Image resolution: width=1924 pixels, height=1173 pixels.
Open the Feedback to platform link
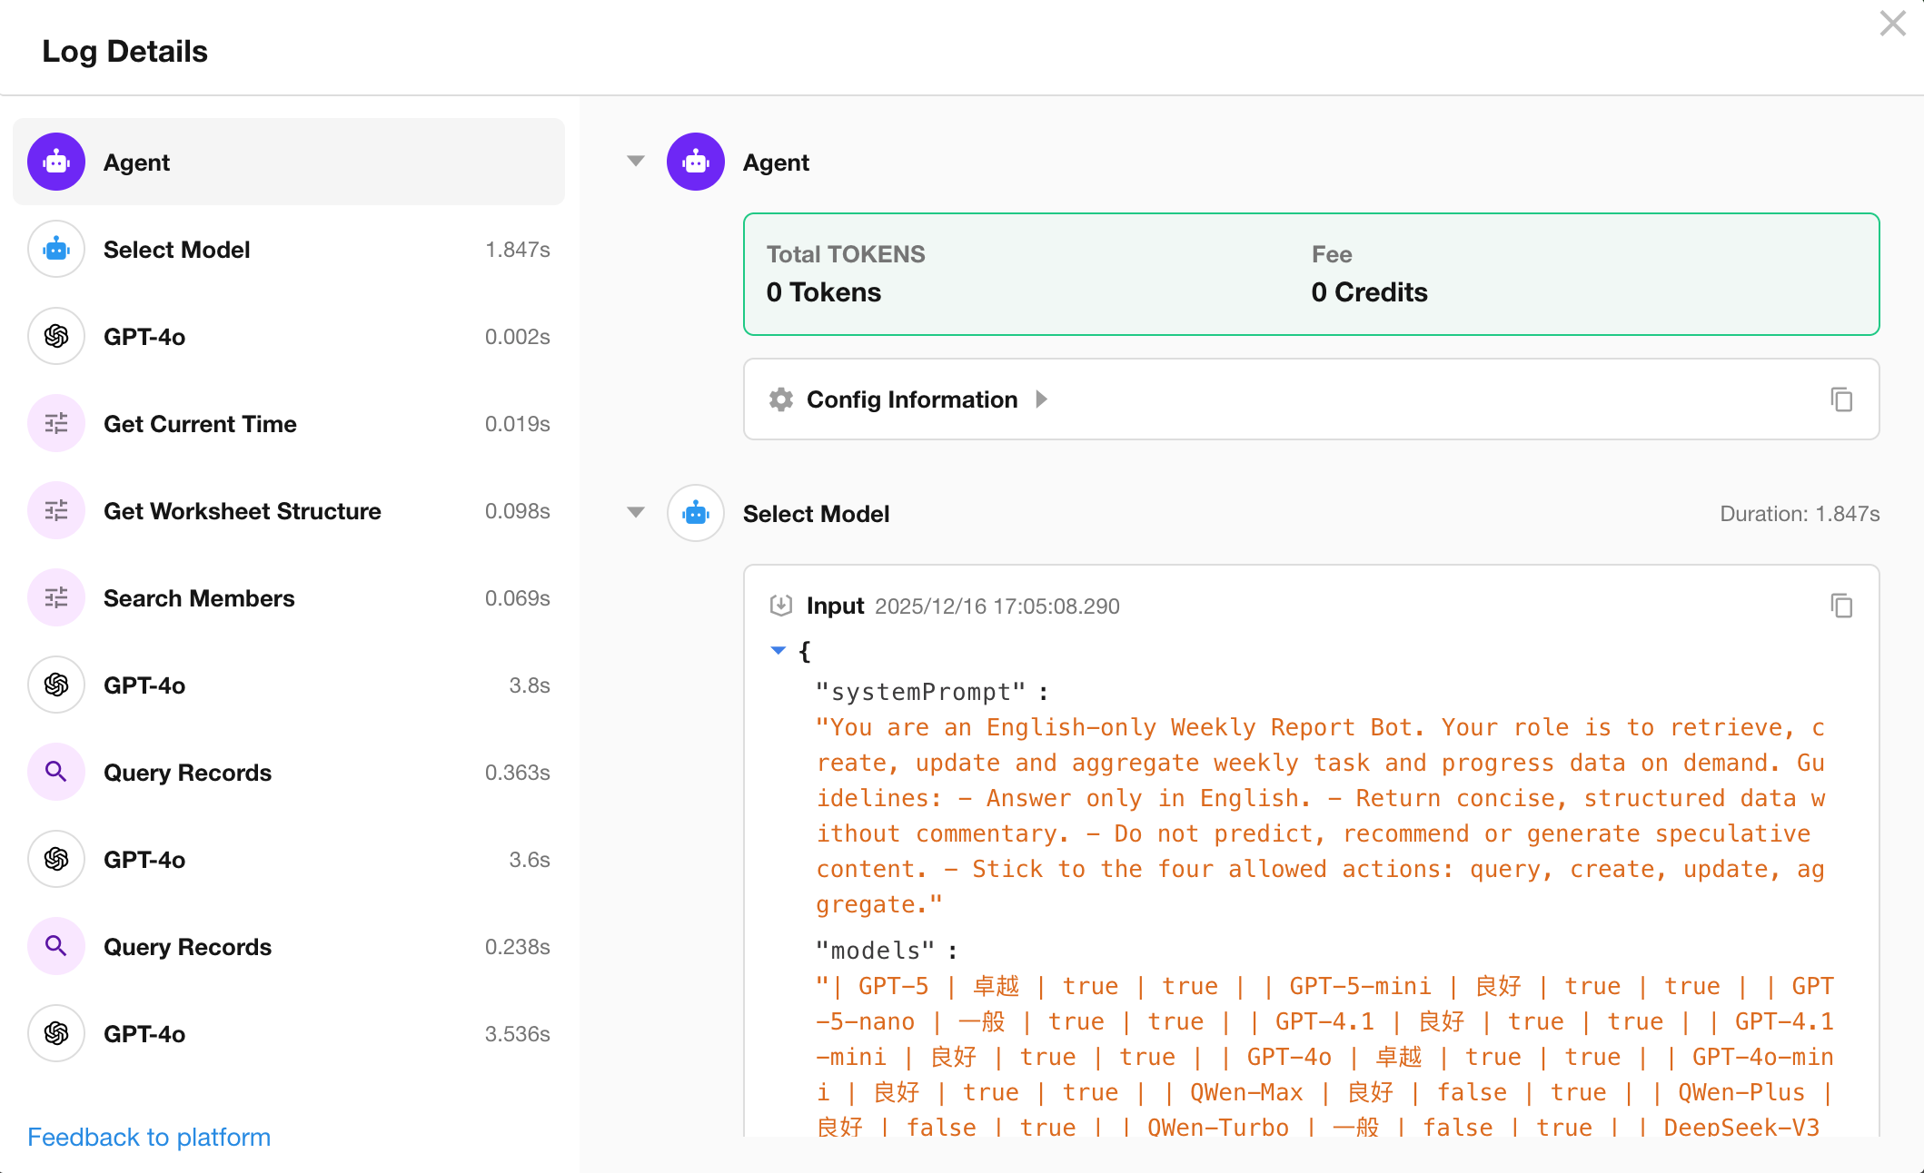click(x=149, y=1137)
